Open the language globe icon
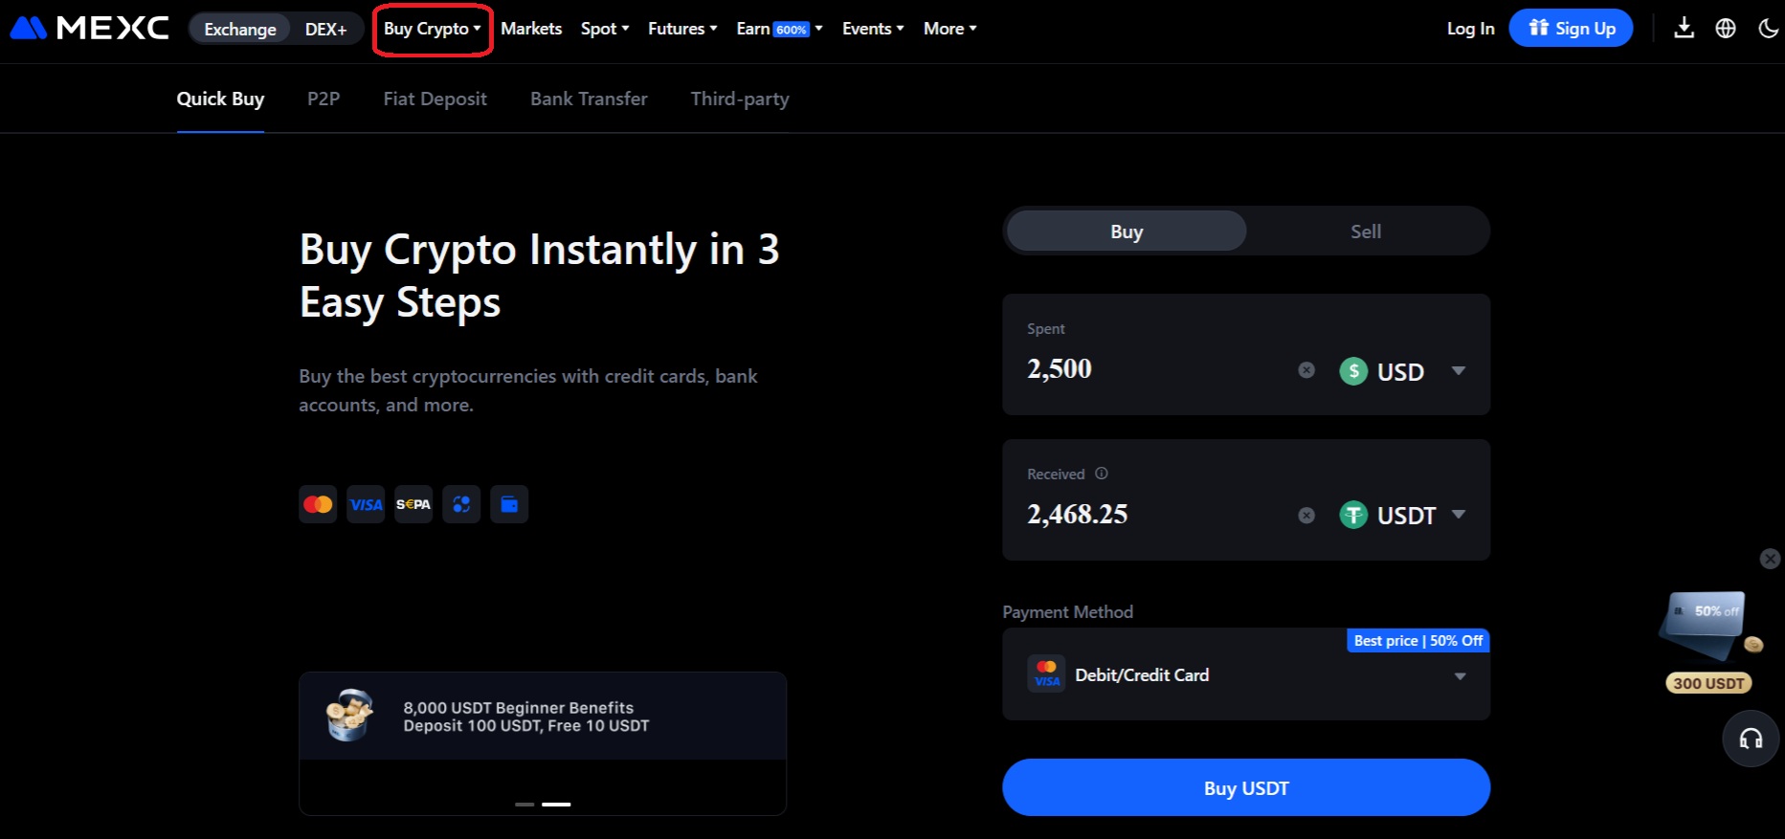Screen dimensions: 1785x839 (1726, 29)
